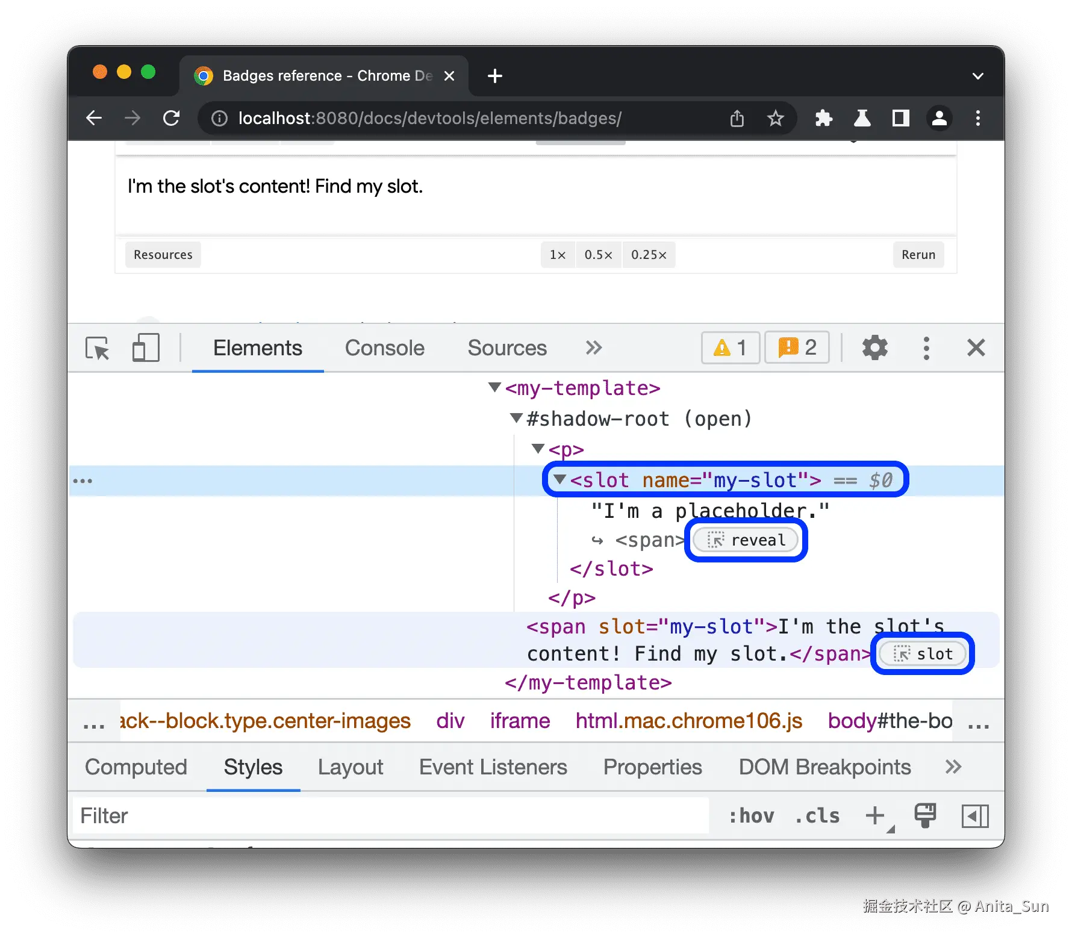Screen dimensions: 1072x937
Task: Collapse the slot name="my-slot" node
Action: (560, 479)
